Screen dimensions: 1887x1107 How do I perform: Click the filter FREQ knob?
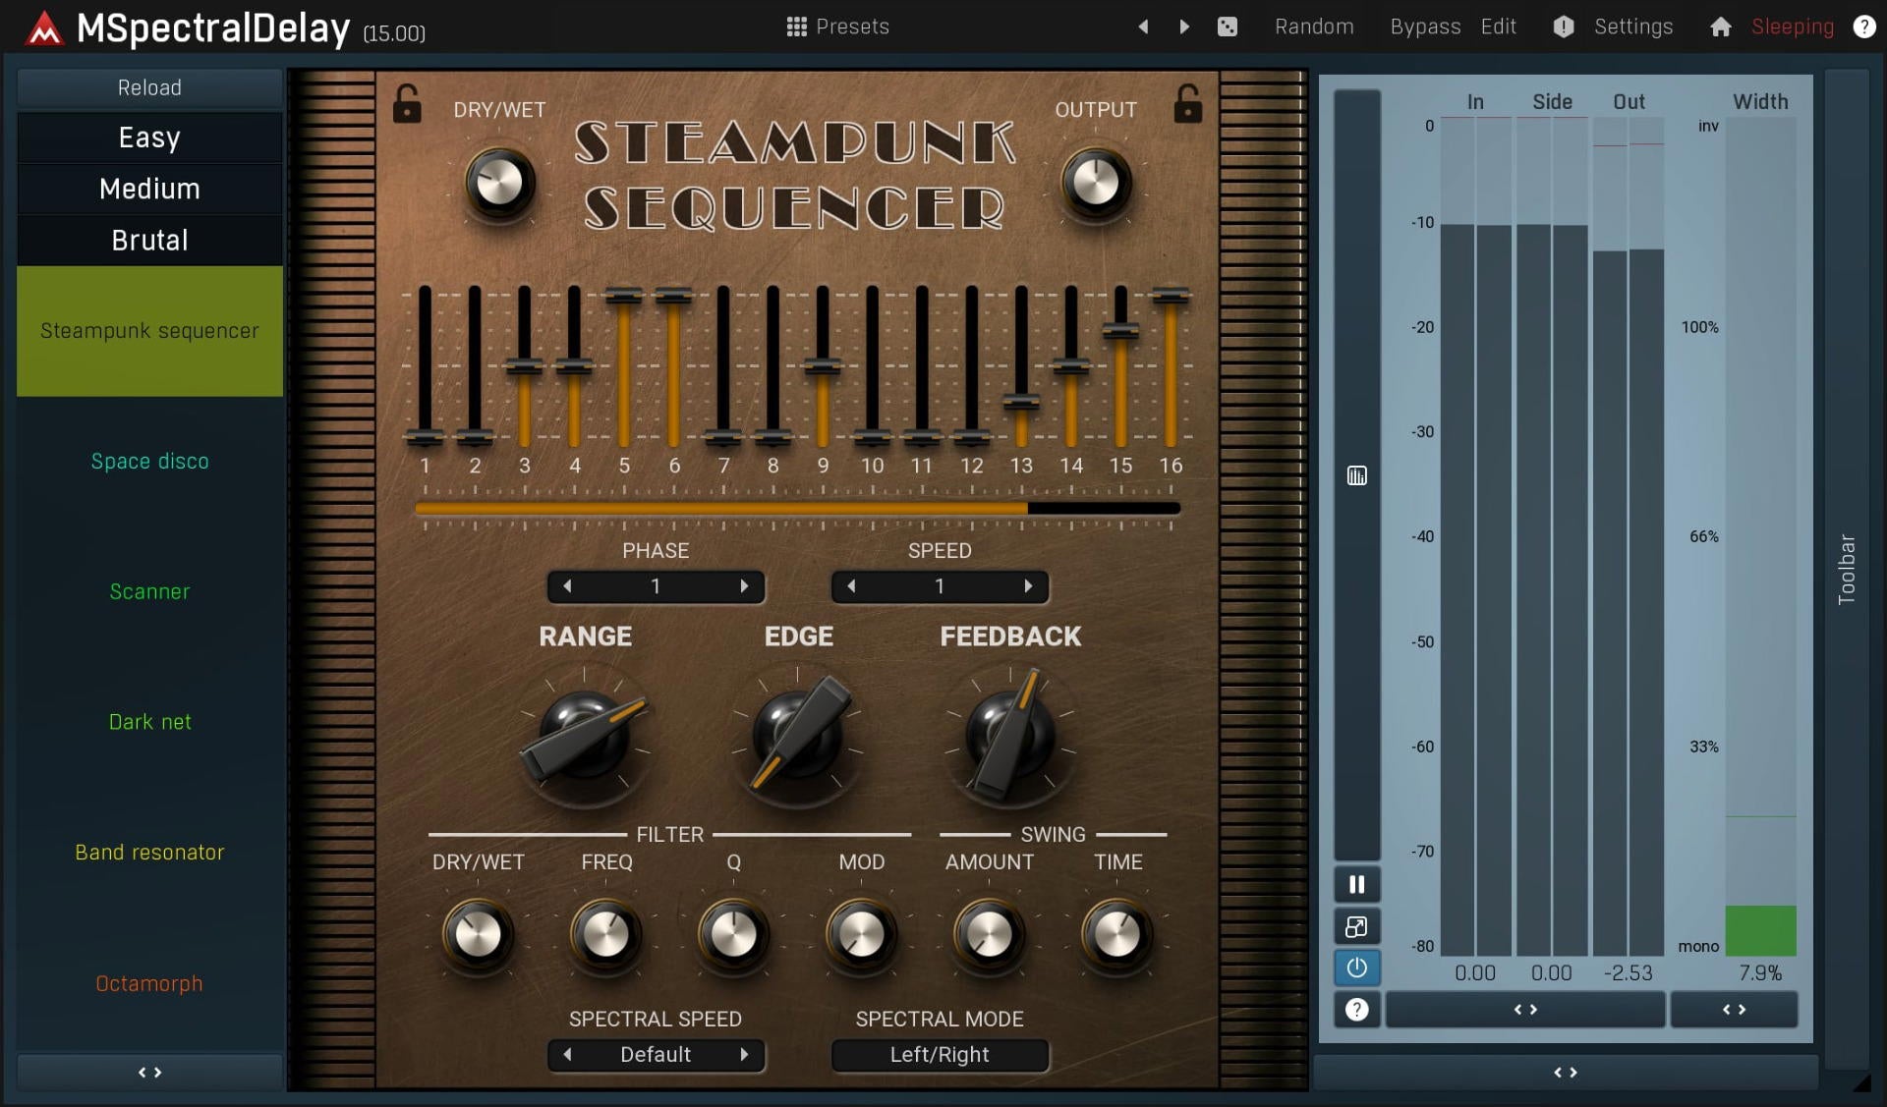tap(605, 934)
